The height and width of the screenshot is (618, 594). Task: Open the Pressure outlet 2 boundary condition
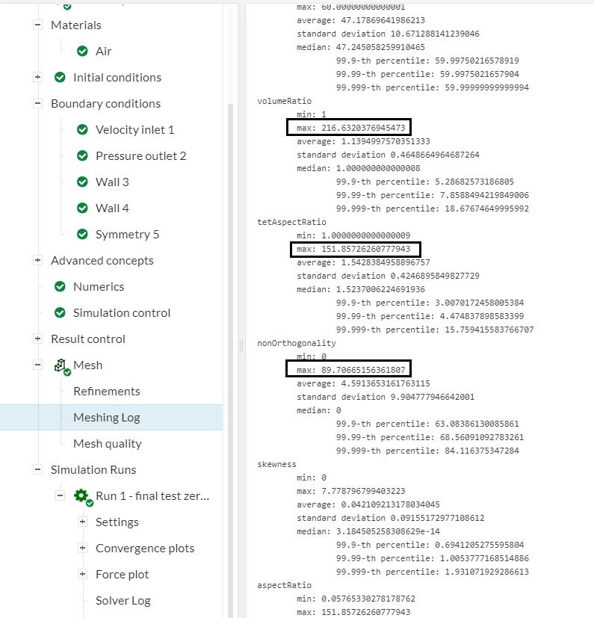pos(140,156)
